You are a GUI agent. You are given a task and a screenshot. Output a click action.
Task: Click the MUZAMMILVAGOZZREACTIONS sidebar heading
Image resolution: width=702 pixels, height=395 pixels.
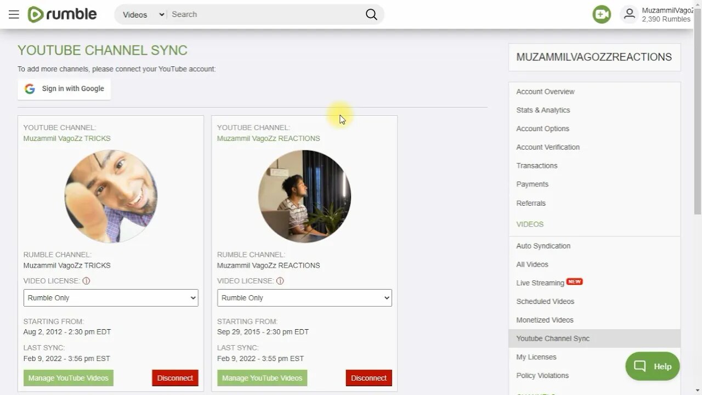point(594,57)
